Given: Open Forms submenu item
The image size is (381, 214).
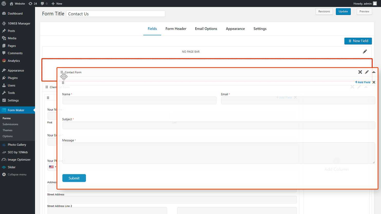Looking at the screenshot, I should [x=7, y=118].
